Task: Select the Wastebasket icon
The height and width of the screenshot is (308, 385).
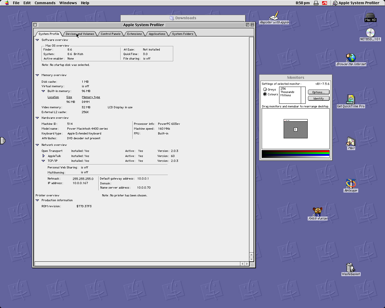Action: (350, 267)
